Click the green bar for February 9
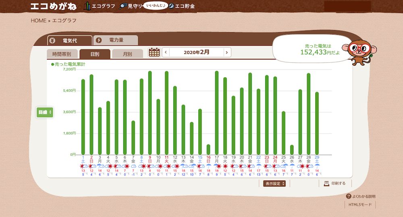This screenshot has width=403, height=217. (x=150, y=113)
